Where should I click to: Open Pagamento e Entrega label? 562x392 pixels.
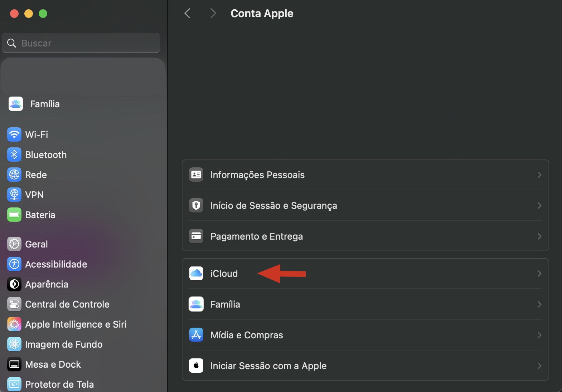click(x=257, y=236)
